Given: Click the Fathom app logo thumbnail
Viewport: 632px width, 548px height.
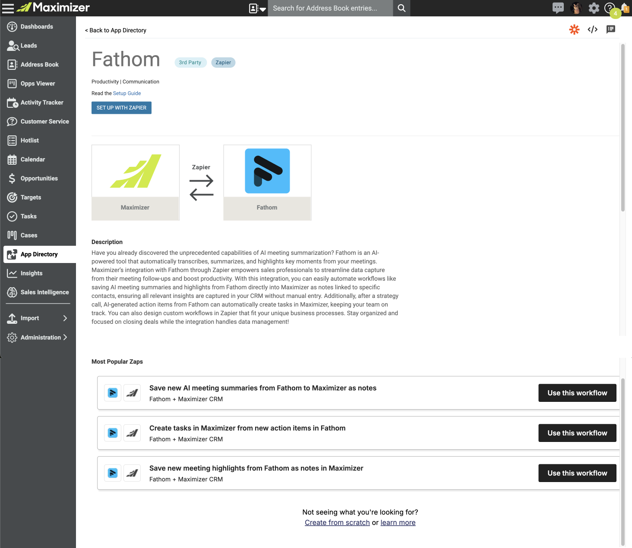Looking at the screenshot, I should 267,171.
